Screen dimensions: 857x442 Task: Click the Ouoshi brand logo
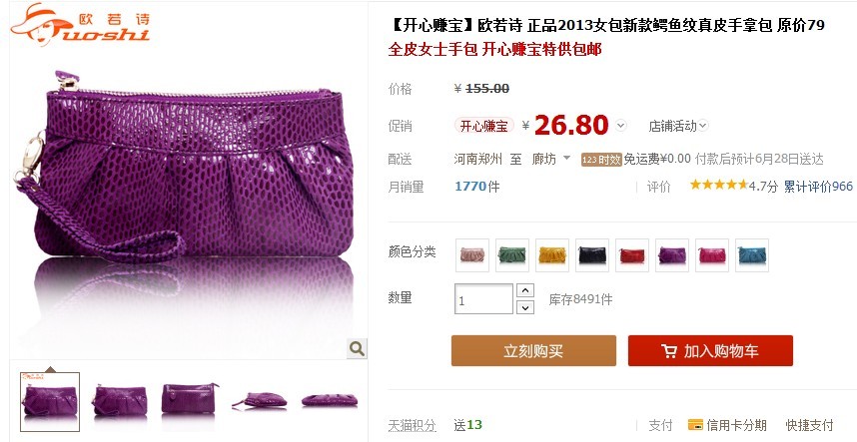pyautogui.click(x=80, y=25)
